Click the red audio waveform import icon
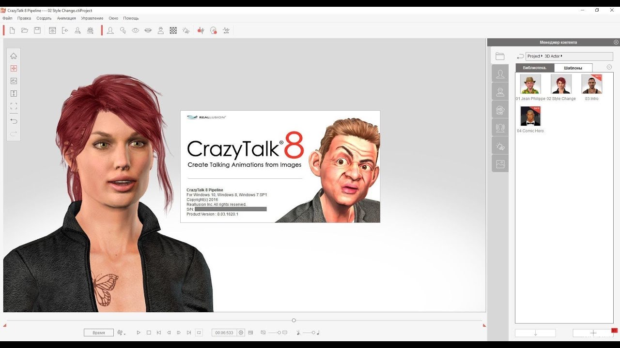The width and height of the screenshot is (620, 348). point(201,30)
